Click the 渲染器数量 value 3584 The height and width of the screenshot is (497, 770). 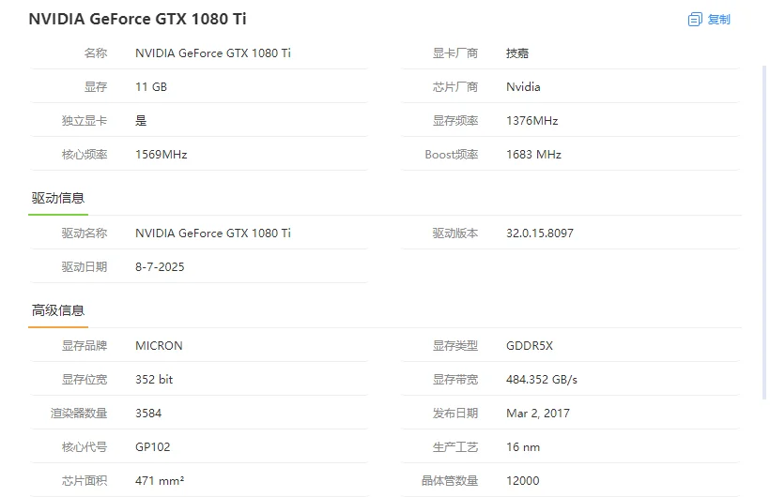(148, 414)
